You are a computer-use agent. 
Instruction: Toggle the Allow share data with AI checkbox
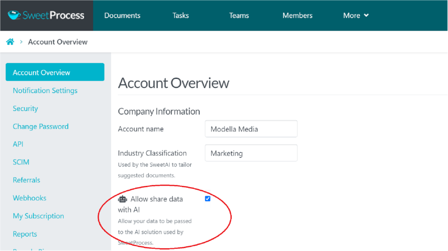click(x=208, y=199)
